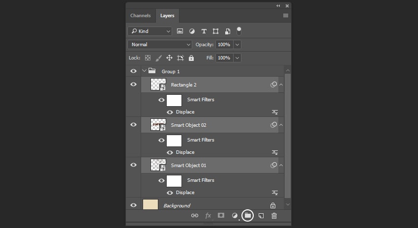
Task: Add a layer style fx icon
Action: [208, 216]
